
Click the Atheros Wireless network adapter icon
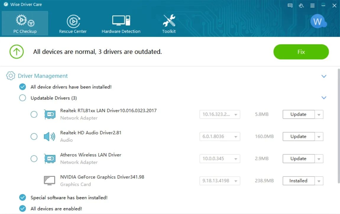(50, 159)
